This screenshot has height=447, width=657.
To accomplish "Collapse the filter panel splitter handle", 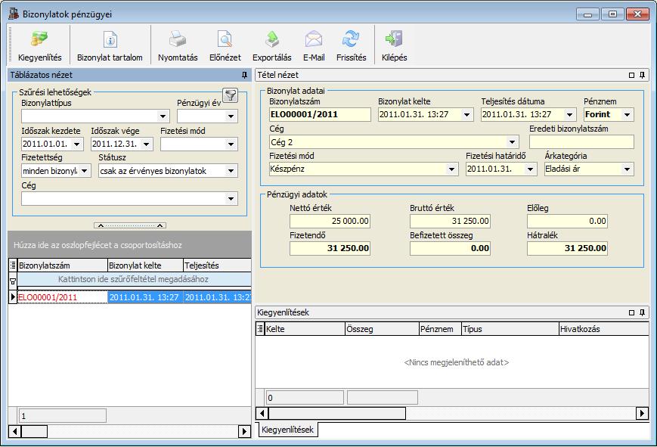I will 130,225.
